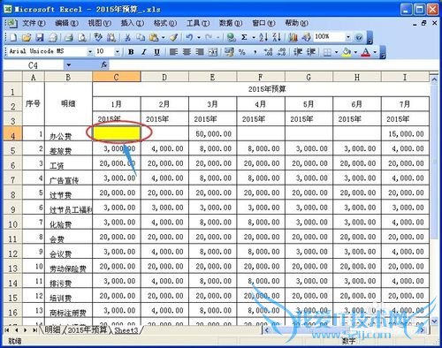
Task: Toggle Italic formatting
Action: [144, 52]
